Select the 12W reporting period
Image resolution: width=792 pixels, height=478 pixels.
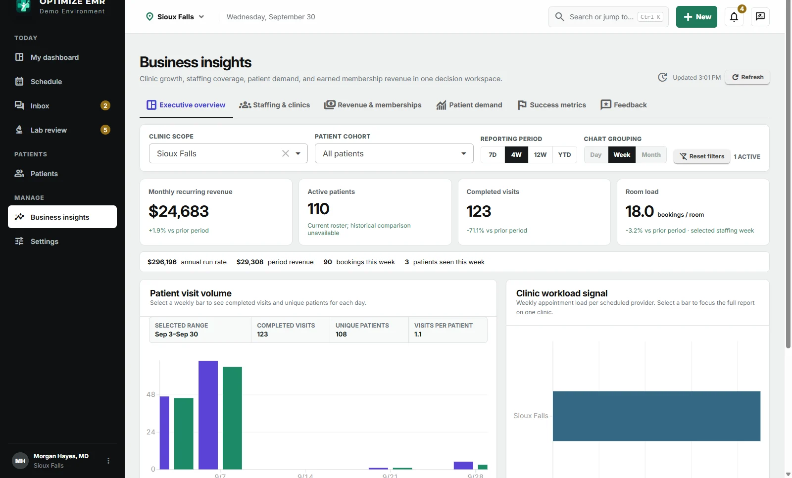pyautogui.click(x=540, y=154)
